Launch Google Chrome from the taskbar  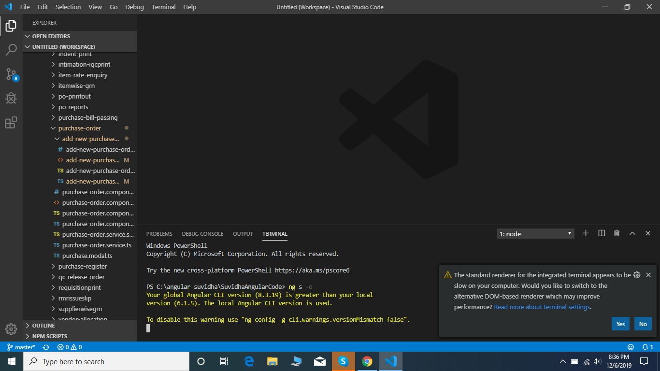tap(367, 361)
